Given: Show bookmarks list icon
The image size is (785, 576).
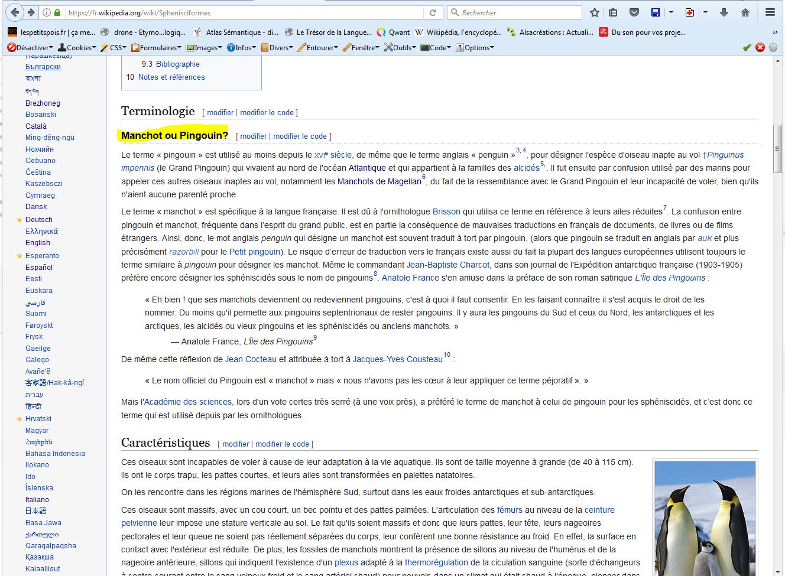Looking at the screenshot, I should (x=613, y=12).
